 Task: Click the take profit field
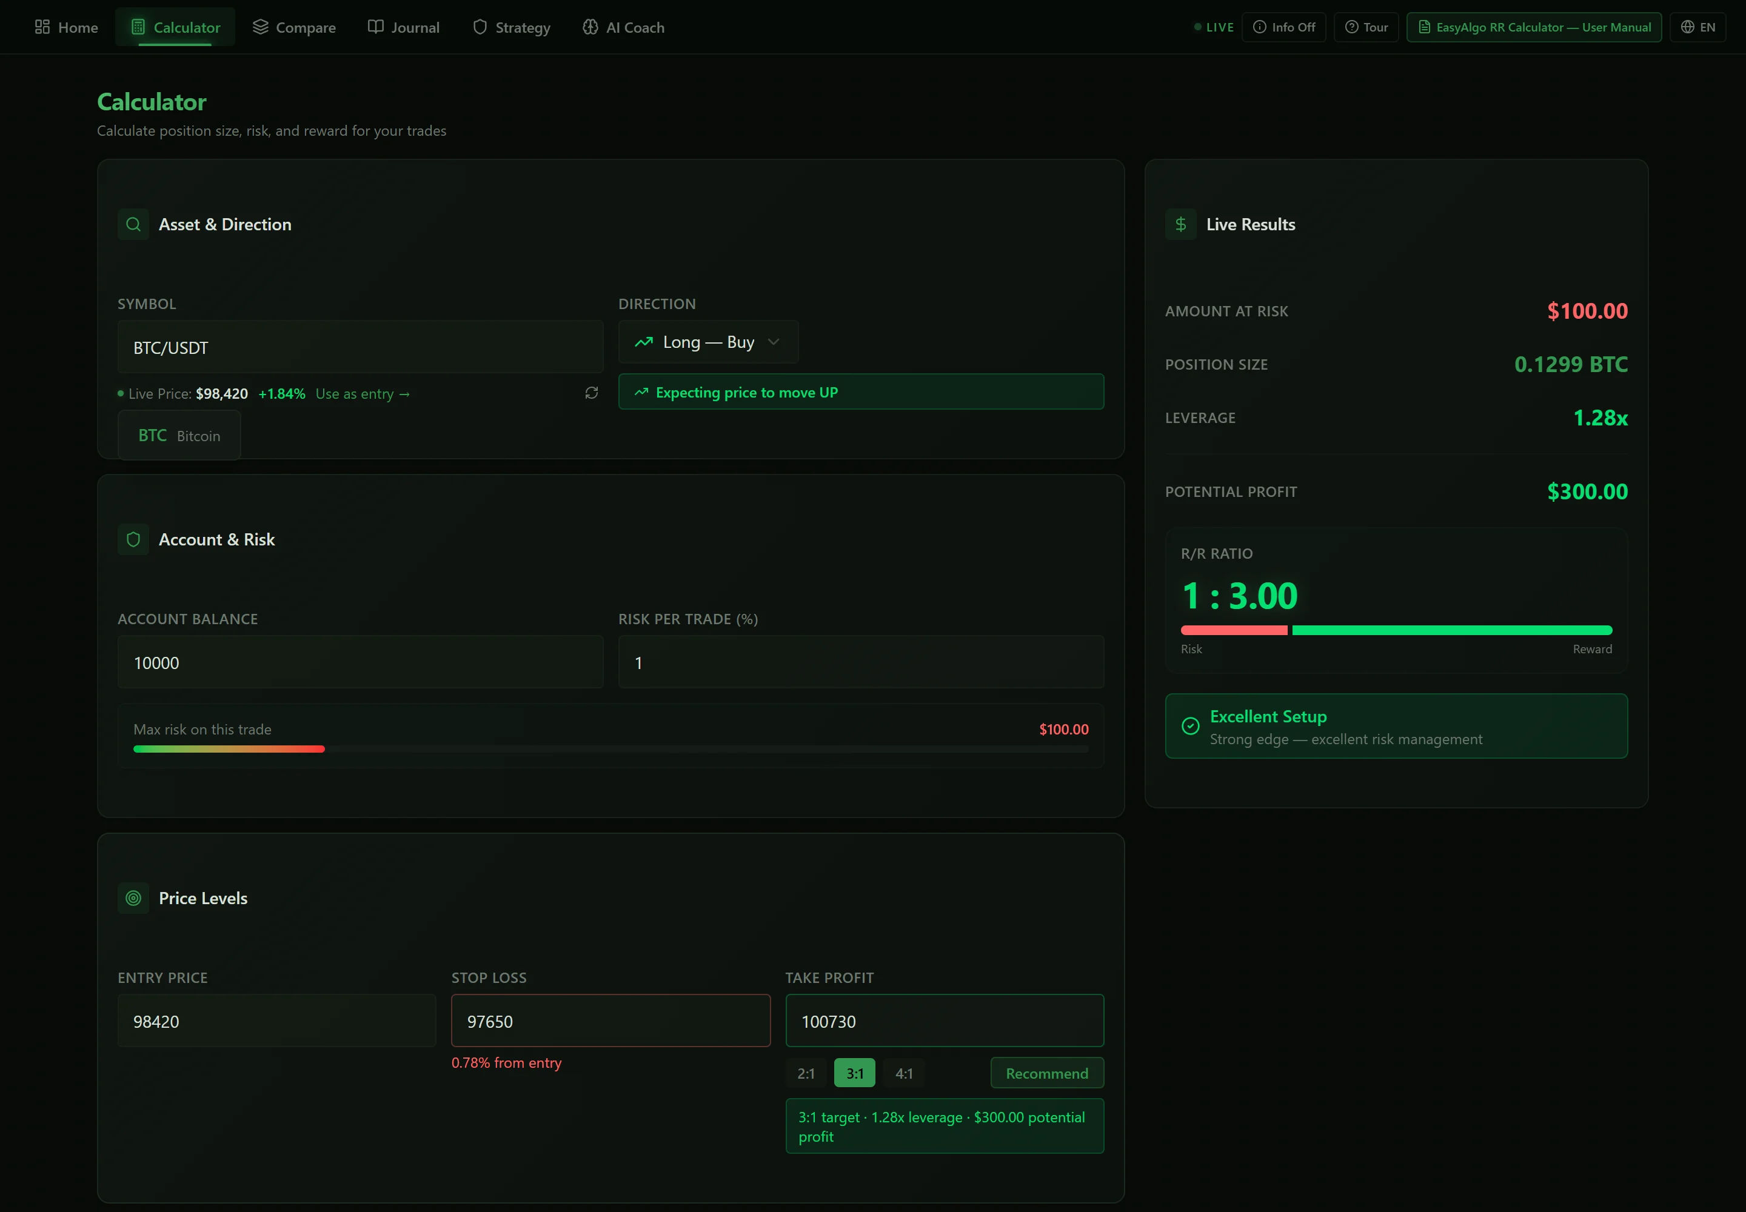click(945, 1021)
